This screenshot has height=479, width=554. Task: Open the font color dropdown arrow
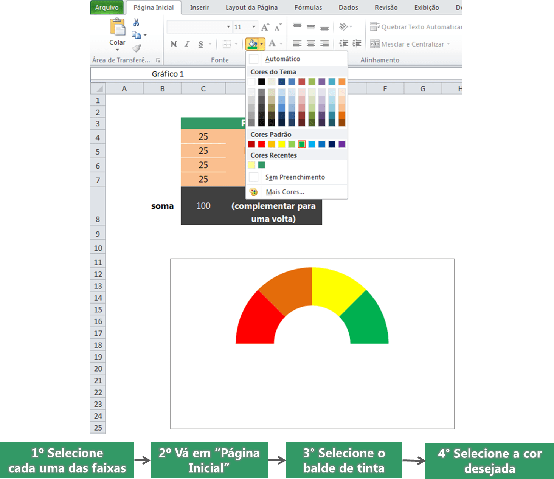click(281, 44)
